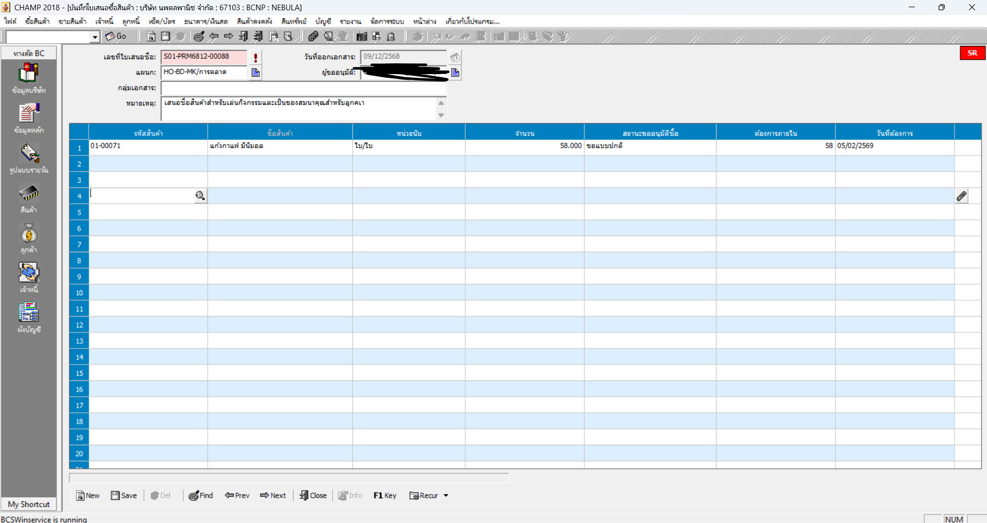Open the ข้อมูลหลัก sidebar icon
This screenshot has width=987, height=523.
point(29,113)
